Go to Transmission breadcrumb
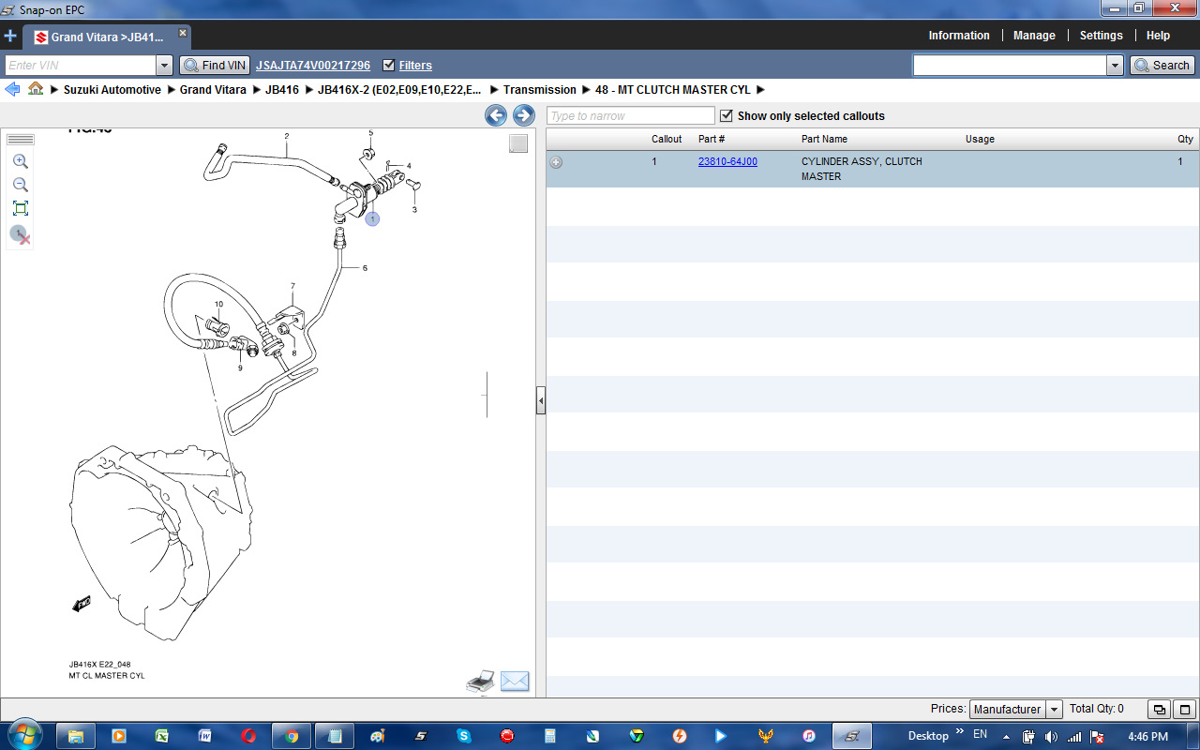1200x750 pixels. tap(540, 90)
